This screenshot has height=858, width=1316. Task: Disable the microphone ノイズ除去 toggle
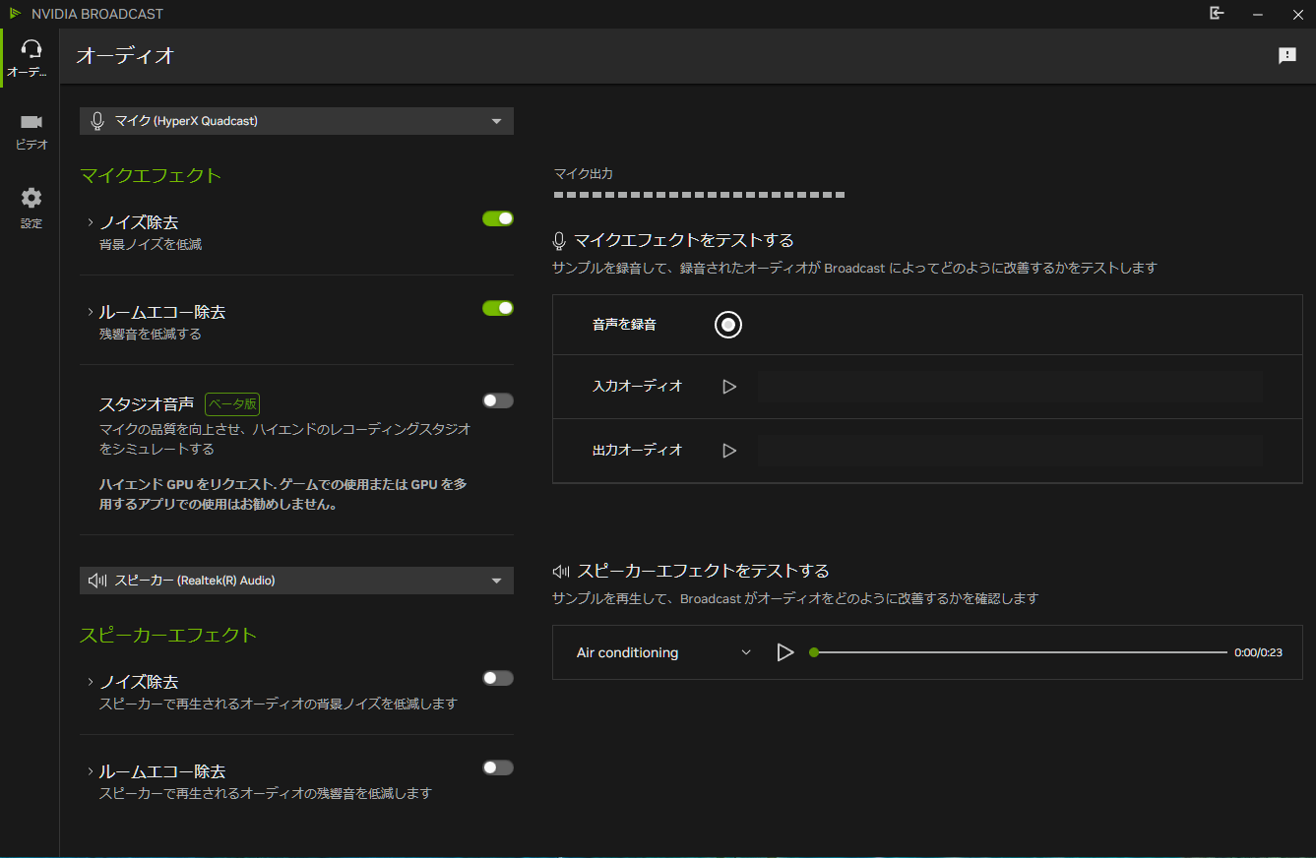[x=498, y=218]
